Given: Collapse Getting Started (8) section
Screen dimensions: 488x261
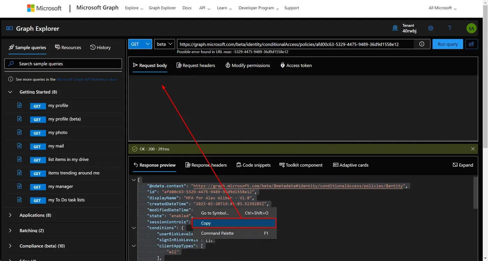Looking at the screenshot, I should tap(10, 92).
